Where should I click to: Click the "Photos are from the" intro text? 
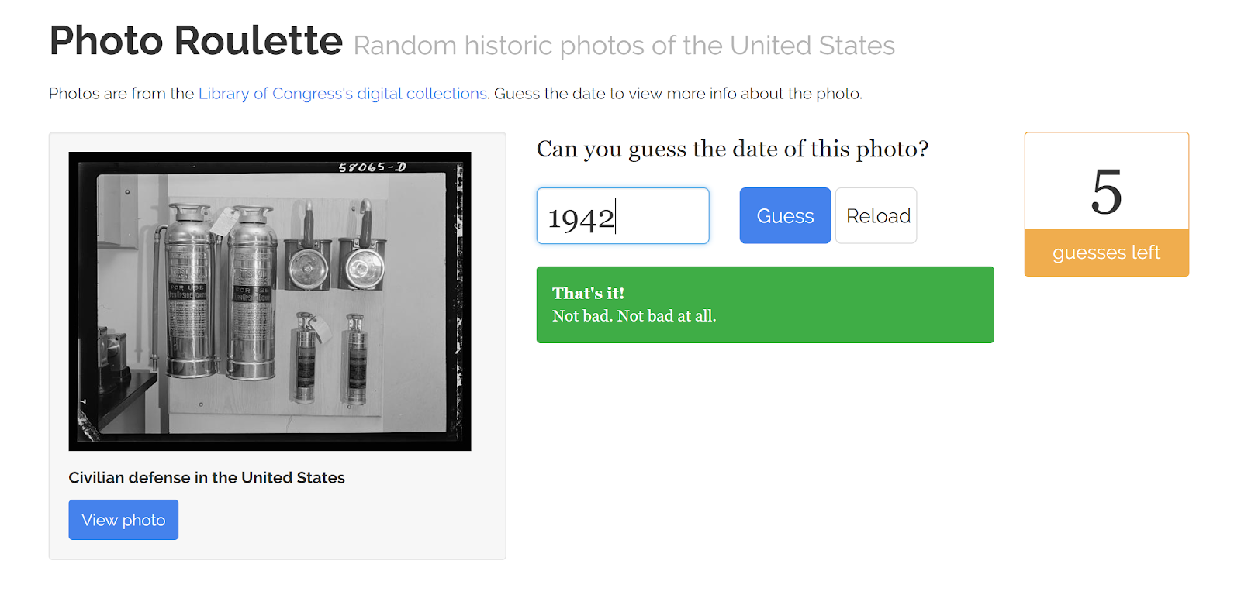point(121,94)
